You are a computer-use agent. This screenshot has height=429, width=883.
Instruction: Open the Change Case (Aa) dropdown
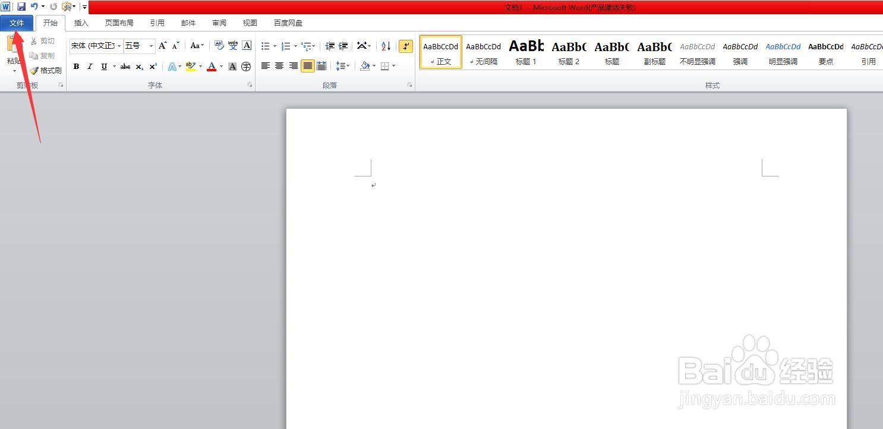coord(197,46)
